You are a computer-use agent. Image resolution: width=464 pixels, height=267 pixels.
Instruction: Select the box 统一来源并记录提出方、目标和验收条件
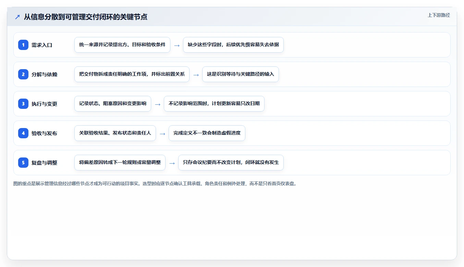(x=122, y=45)
